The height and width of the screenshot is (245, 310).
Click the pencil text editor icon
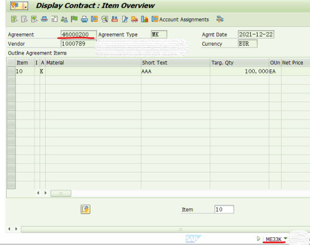125,19
